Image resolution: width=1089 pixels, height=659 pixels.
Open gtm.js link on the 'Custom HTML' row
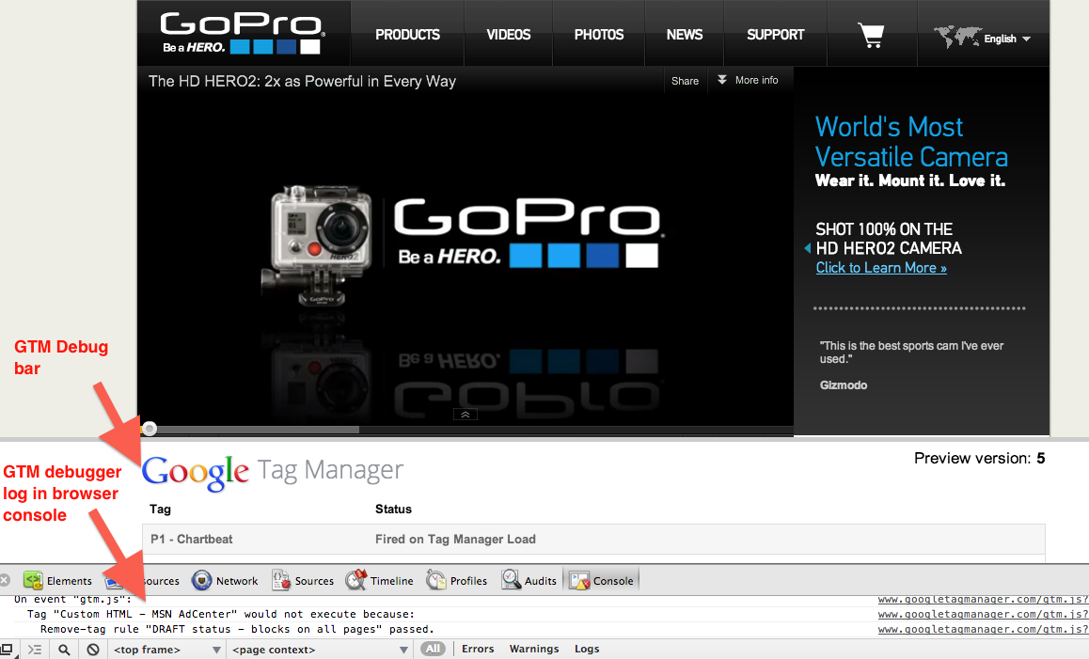984,614
